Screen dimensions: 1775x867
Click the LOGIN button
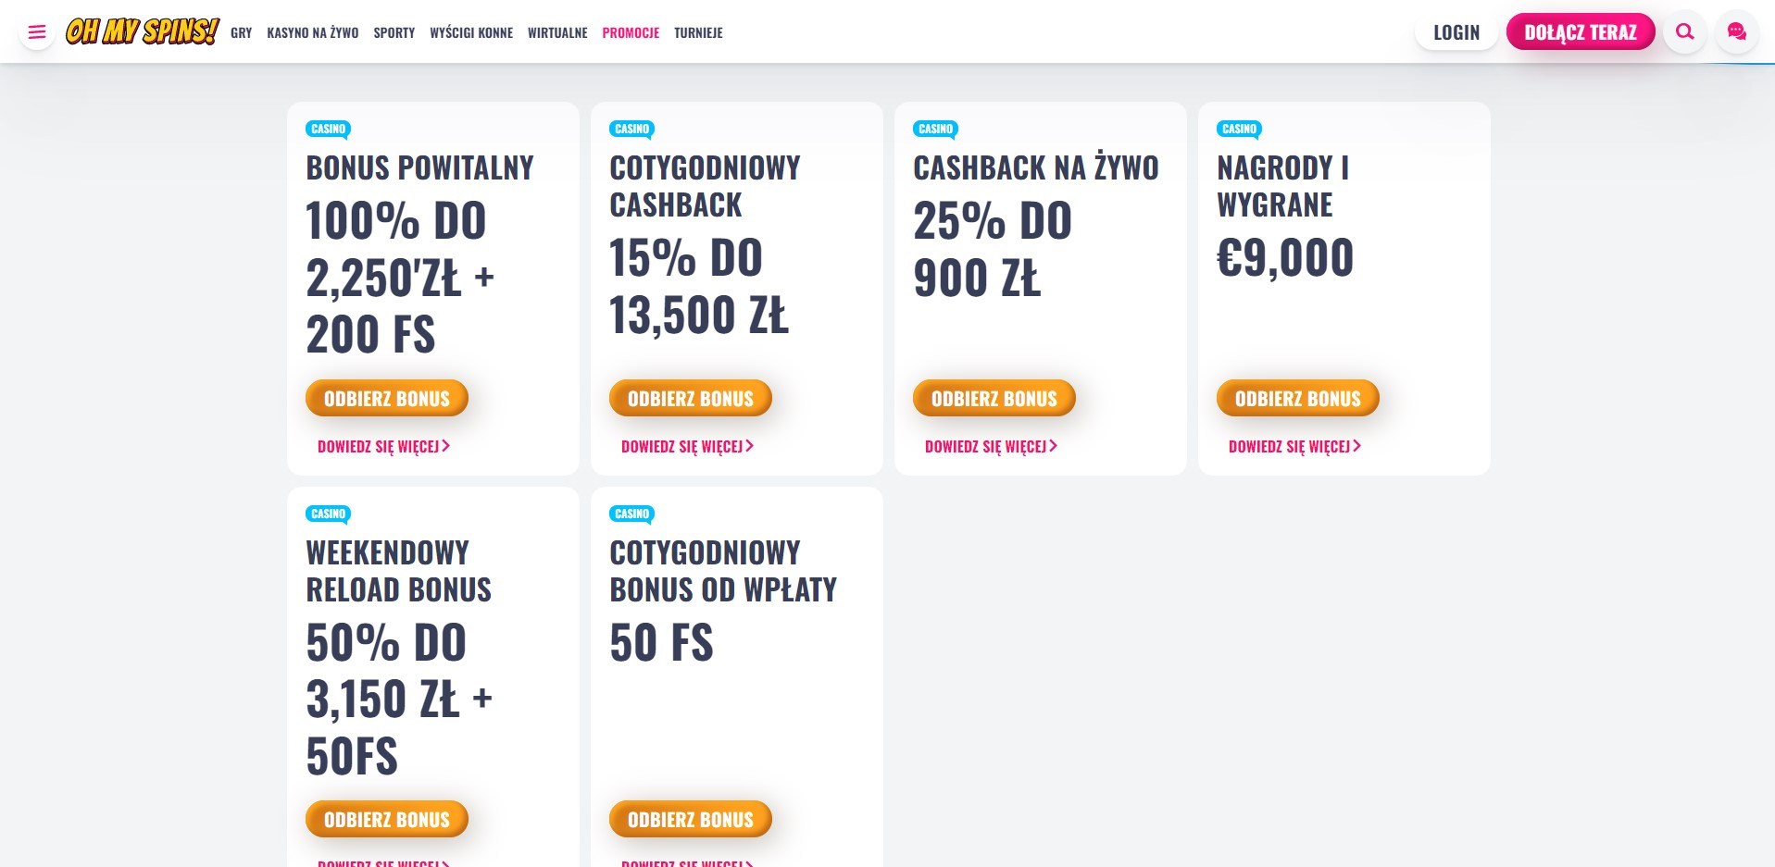click(x=1456, y=32)
